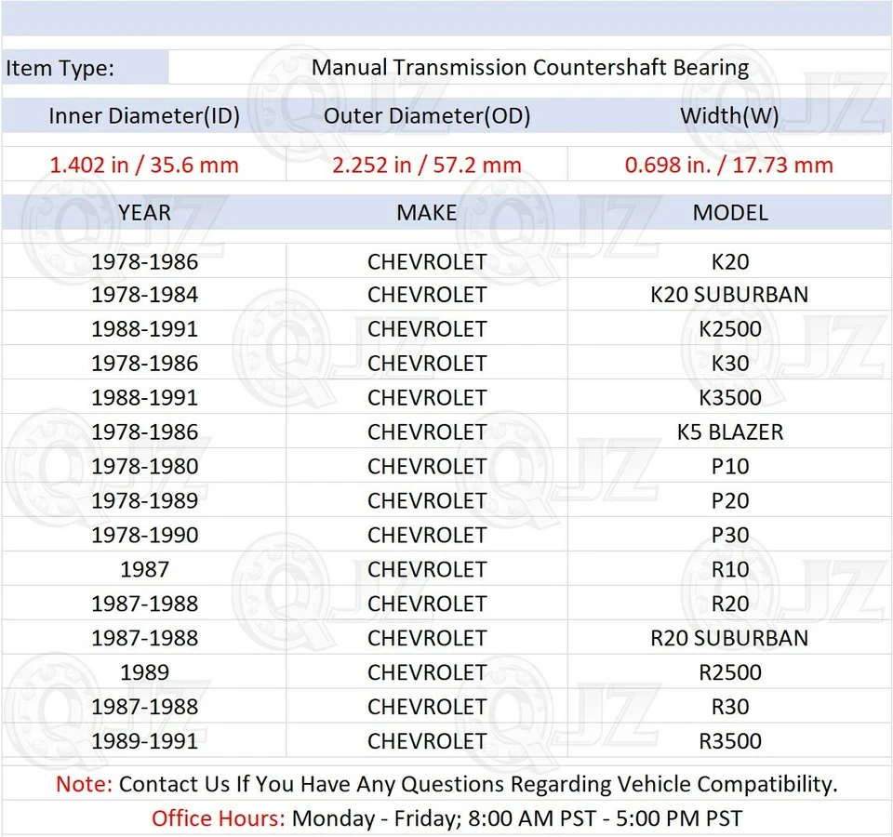
Task: Select the Width(W) column header
Action: [x=730, y=116]
